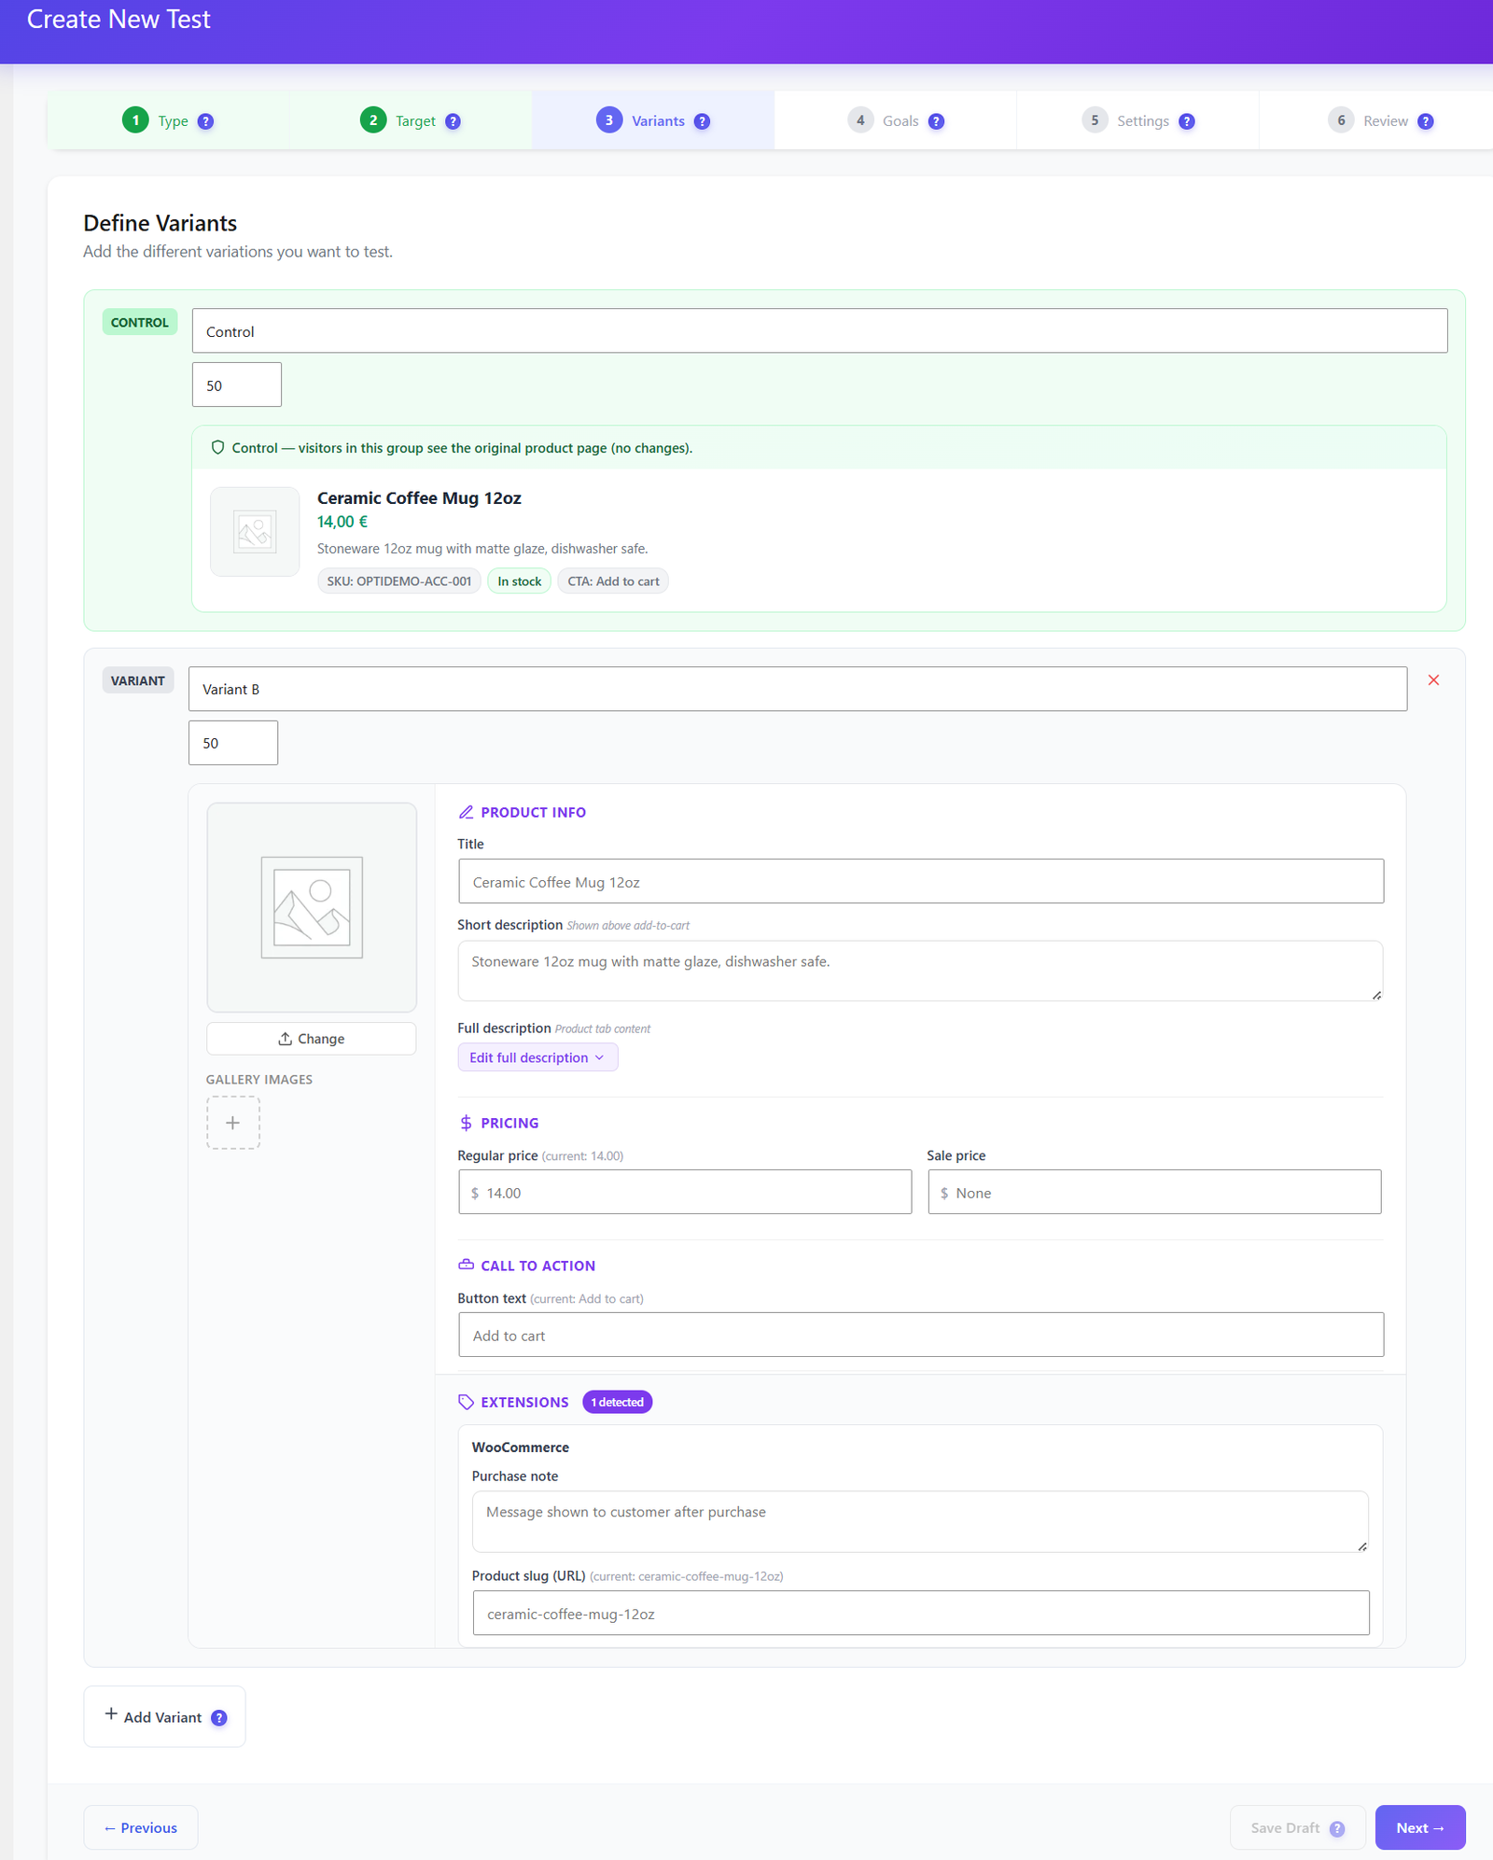
Task: Click the help icon next to Target step
Action: [453, 121]
